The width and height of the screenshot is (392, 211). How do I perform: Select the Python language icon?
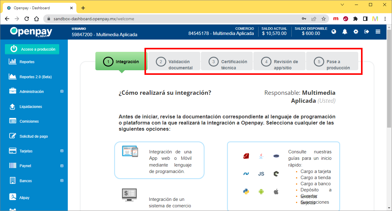[x=246, y=192]
